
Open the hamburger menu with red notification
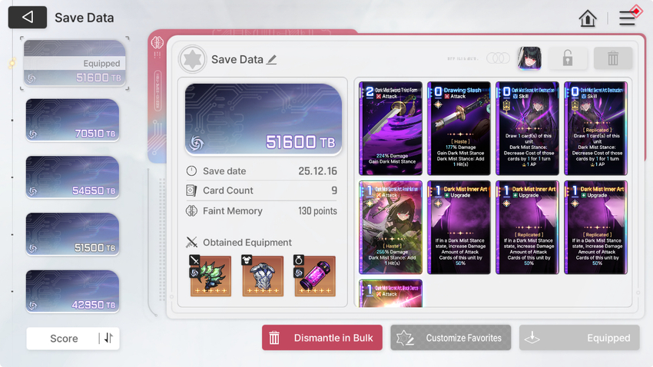[627, 18]
